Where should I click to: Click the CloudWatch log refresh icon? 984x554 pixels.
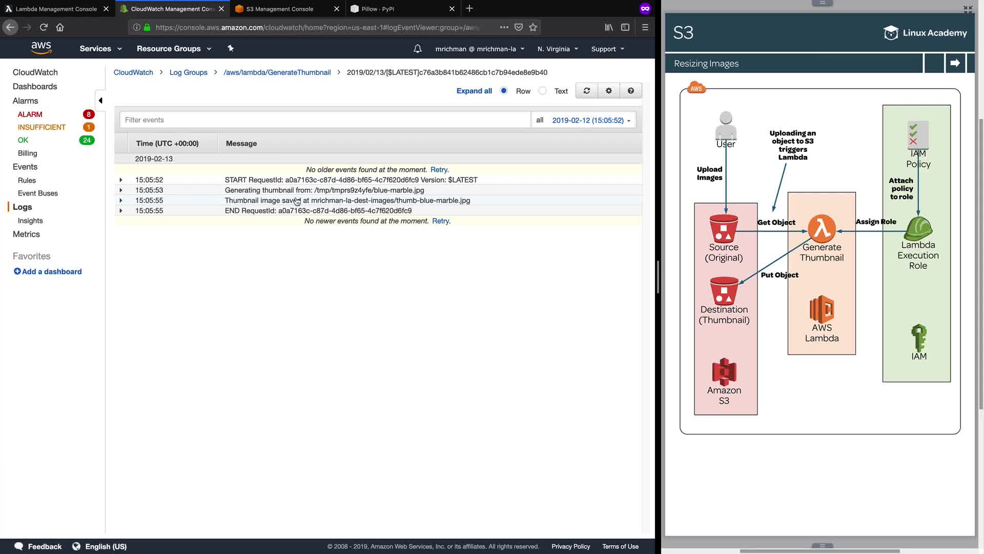586,91
